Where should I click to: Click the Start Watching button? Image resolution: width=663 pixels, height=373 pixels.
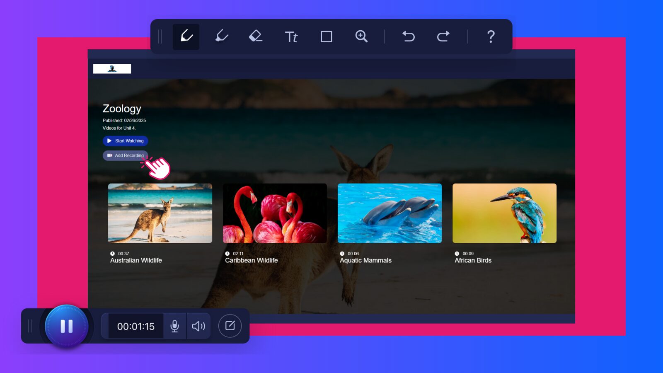coord(125,141)
